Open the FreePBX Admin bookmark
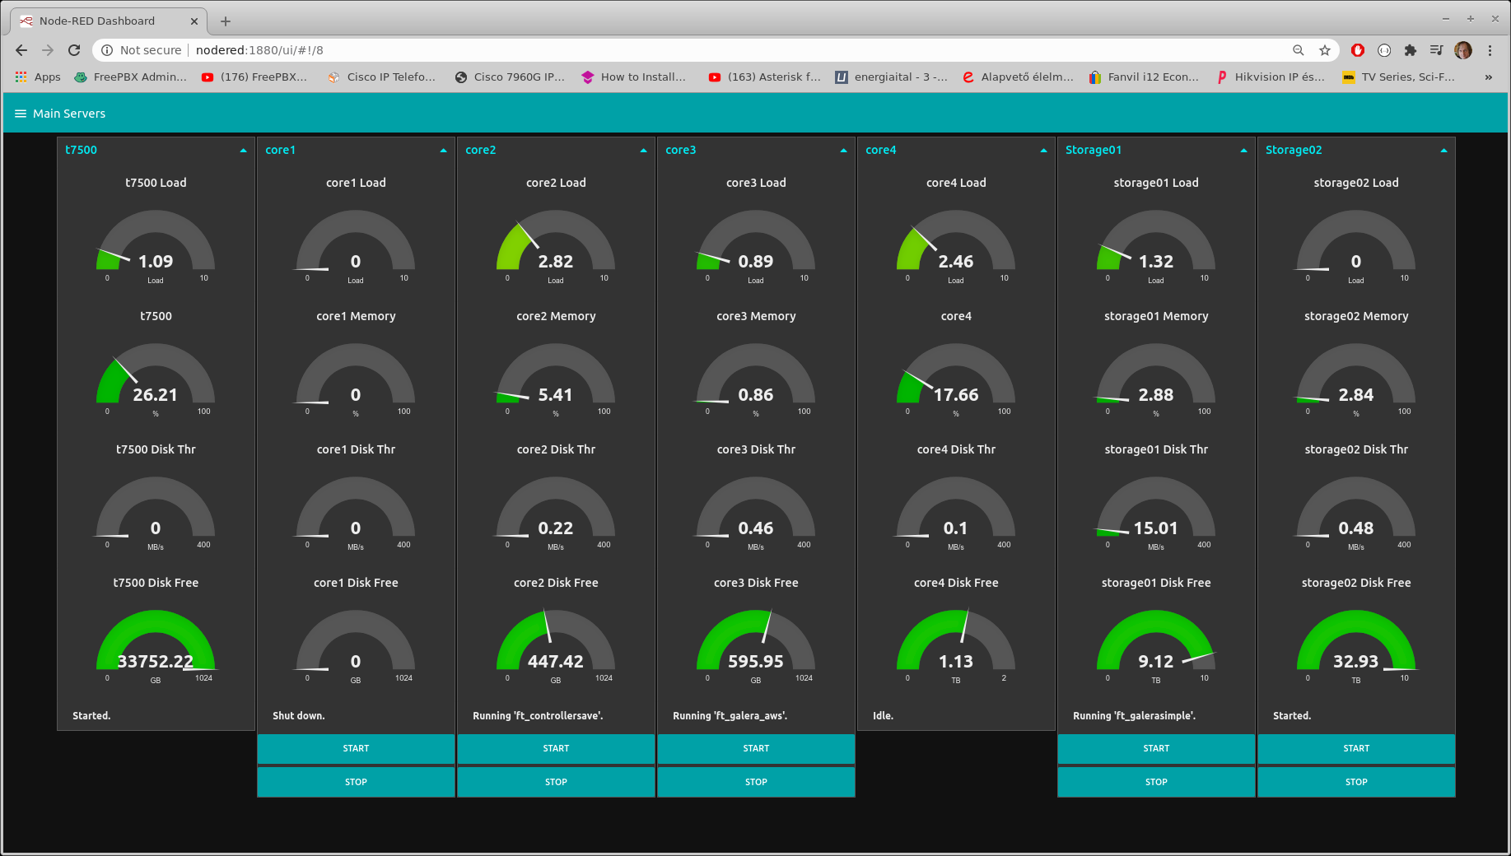1511x856 pixels. coord(131,77)
